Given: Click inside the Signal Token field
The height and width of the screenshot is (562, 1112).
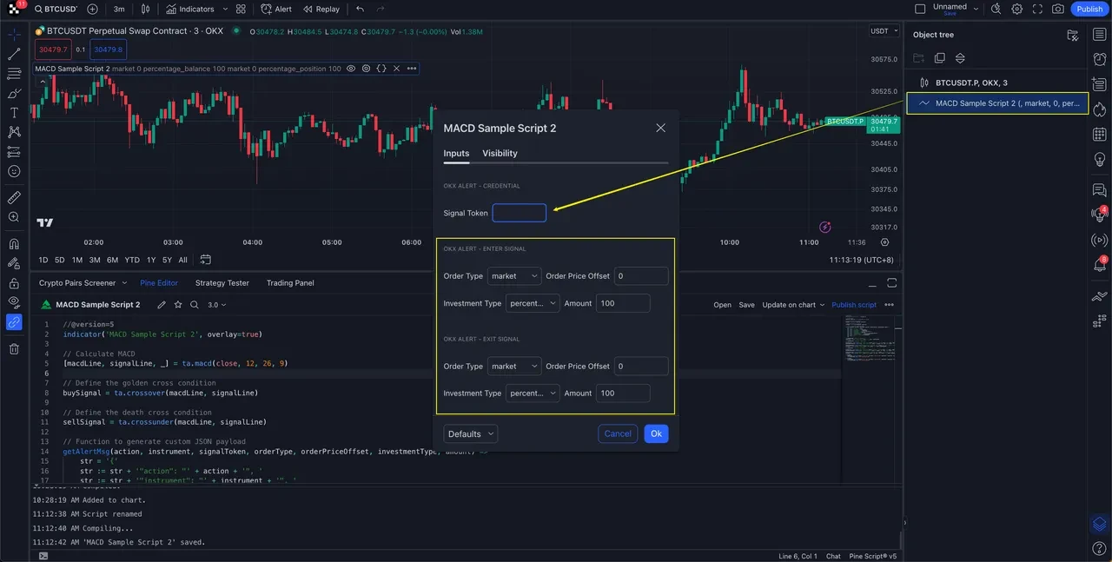Looking at the screenshot, I should 519,213.
